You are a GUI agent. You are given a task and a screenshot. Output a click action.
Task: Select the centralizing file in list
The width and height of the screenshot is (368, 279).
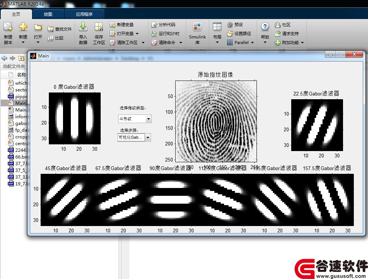[14, 143]
